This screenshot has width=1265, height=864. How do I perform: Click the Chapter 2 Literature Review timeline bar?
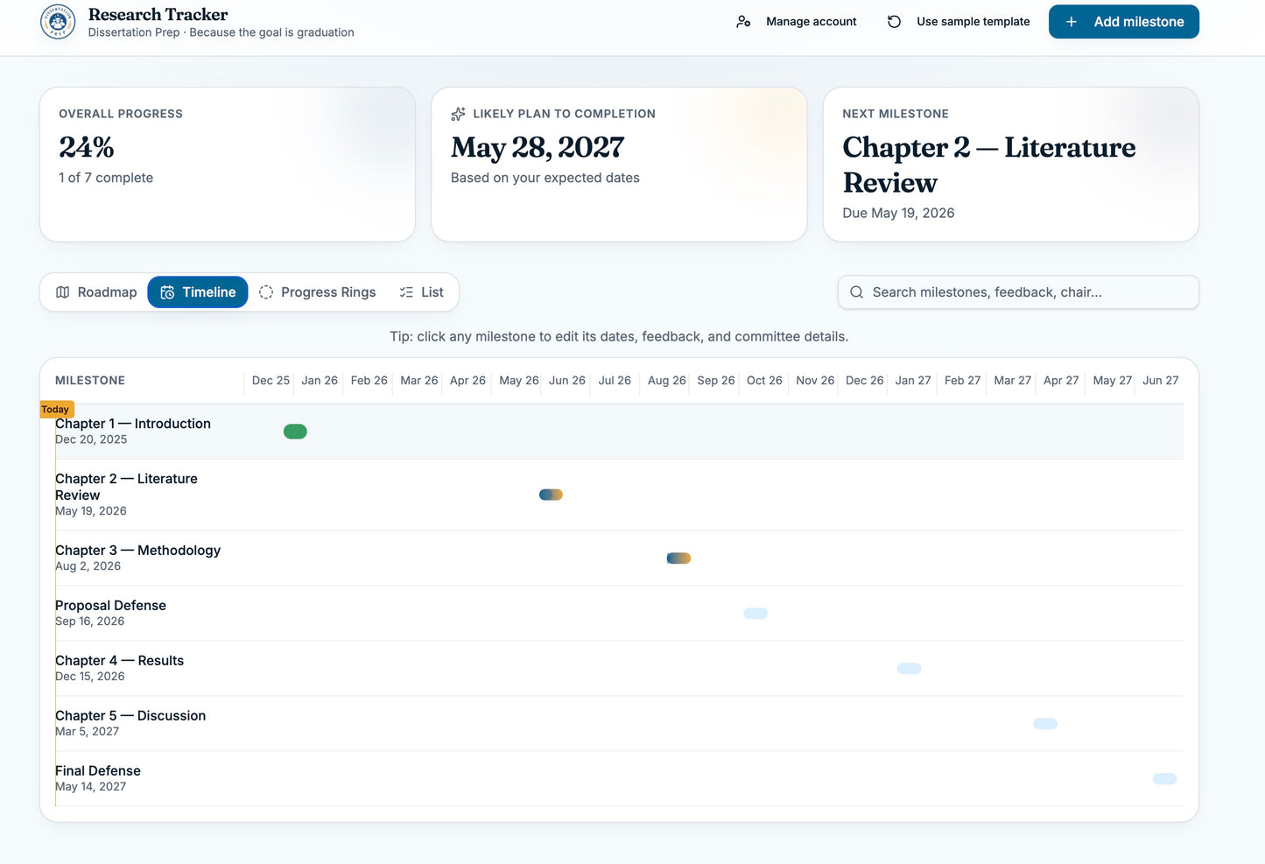(x=551, y=495)
